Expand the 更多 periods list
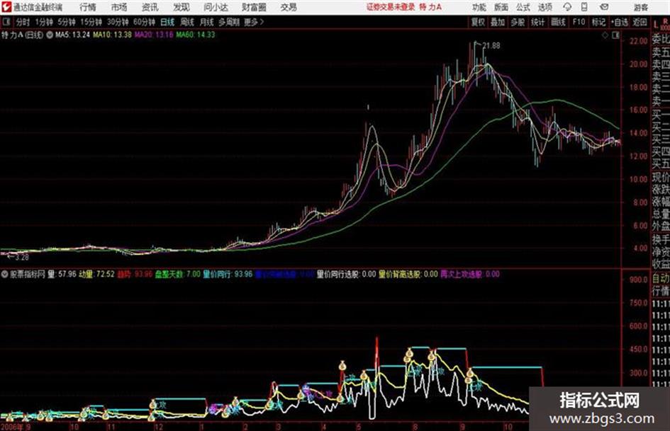670x431 pixels. (x=254, y=22)
